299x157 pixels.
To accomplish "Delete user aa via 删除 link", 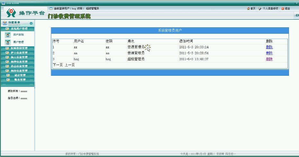I will (x=269, y=53).
